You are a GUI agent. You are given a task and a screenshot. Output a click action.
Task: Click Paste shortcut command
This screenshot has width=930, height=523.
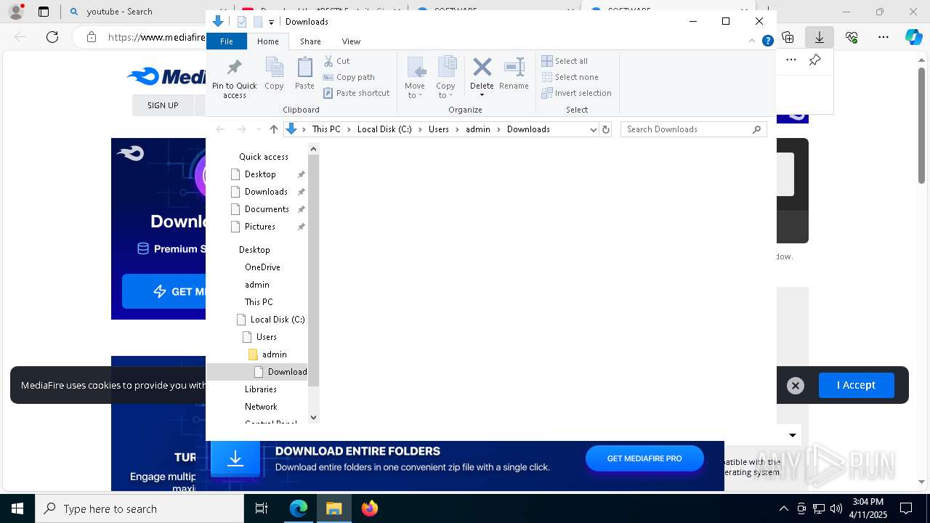point(356,93)
